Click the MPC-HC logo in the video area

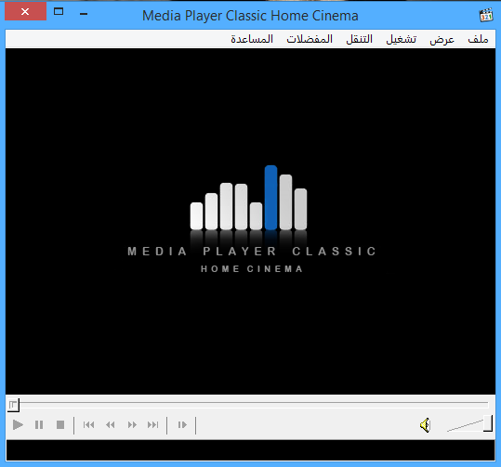pyautogui.click(x=251, y=220)
